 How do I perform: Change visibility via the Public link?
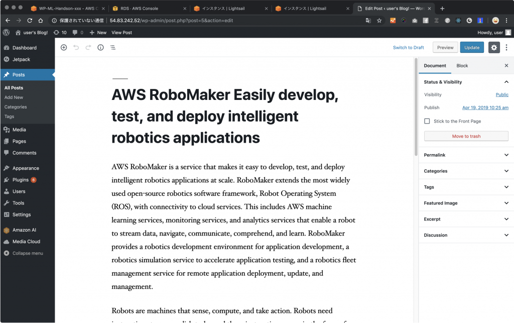pos(502,95)
